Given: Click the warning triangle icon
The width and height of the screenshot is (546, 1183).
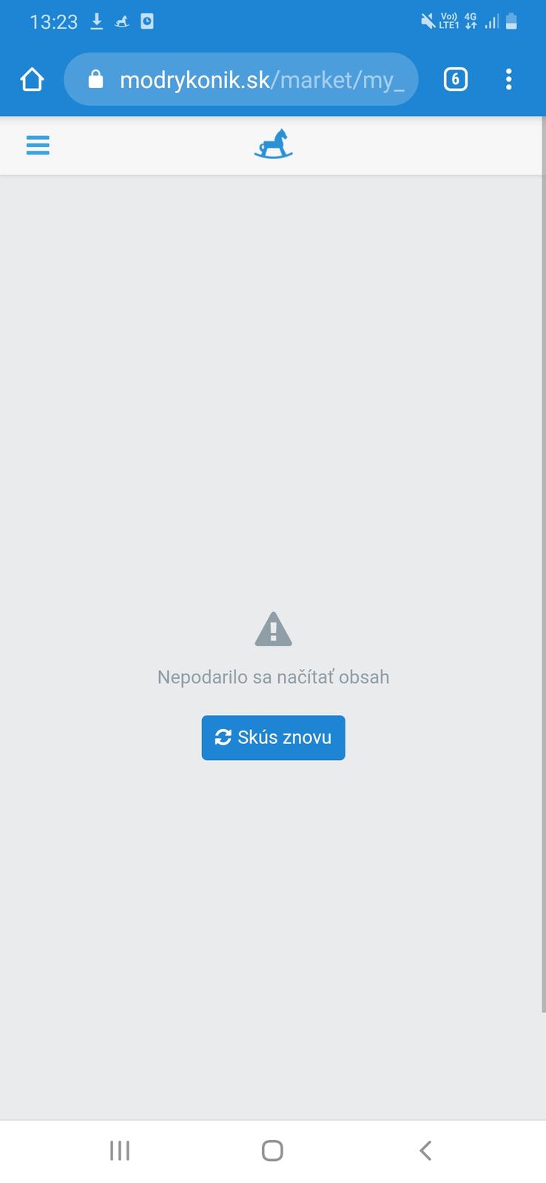Looking at the screenshot, I should [273, 630].
